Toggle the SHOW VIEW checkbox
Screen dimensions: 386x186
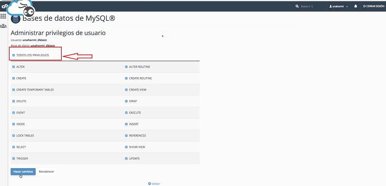pos(126,147)
